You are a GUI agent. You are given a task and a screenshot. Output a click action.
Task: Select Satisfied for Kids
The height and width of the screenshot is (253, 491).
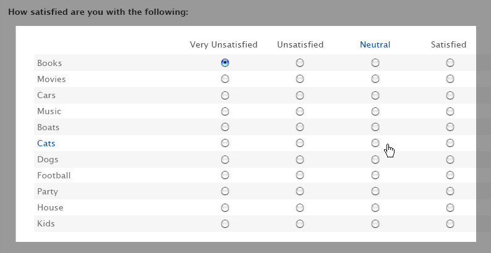click(450, 223)
